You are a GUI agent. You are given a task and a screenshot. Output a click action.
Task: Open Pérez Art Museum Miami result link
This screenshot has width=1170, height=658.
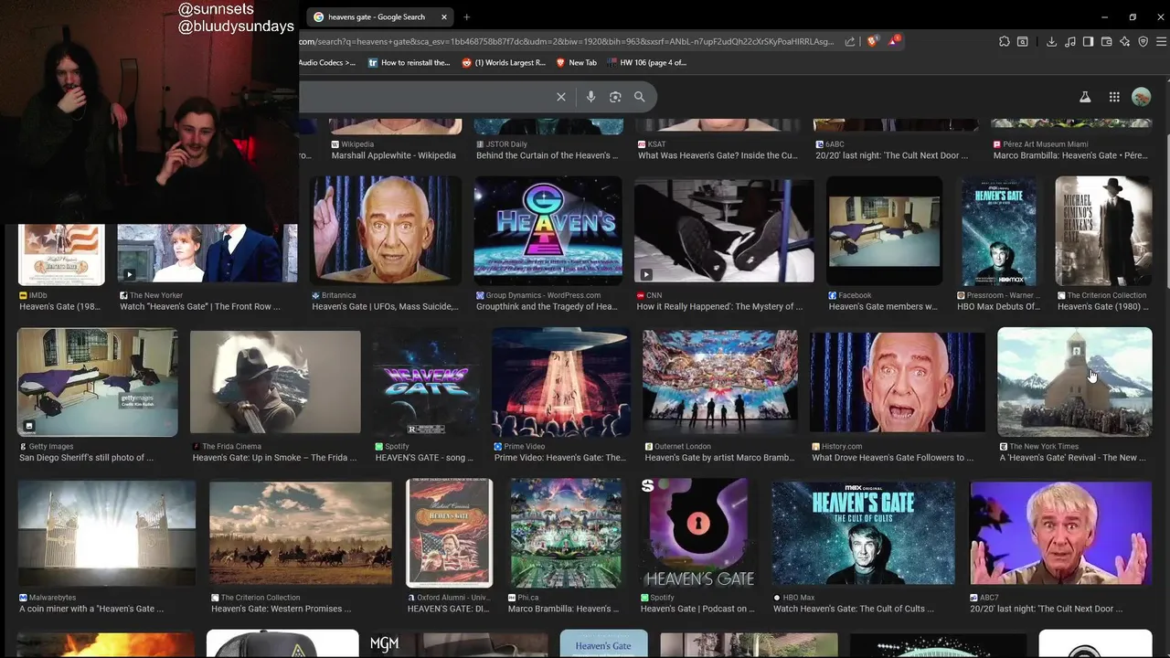click(1070, 155)
